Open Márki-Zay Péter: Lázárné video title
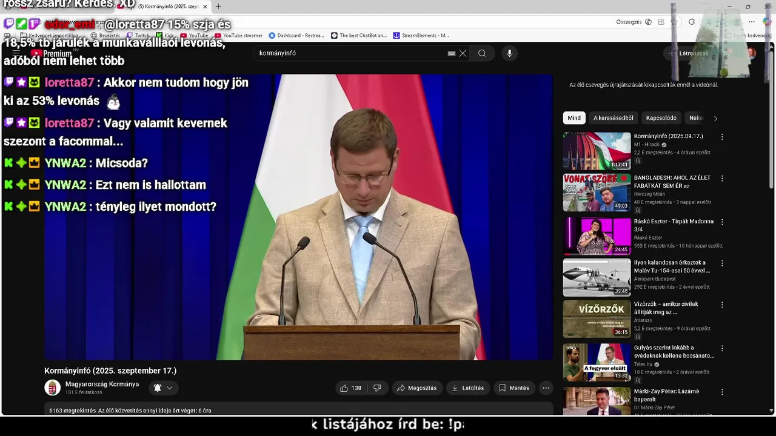776x436 pixels. click(666, 395)
